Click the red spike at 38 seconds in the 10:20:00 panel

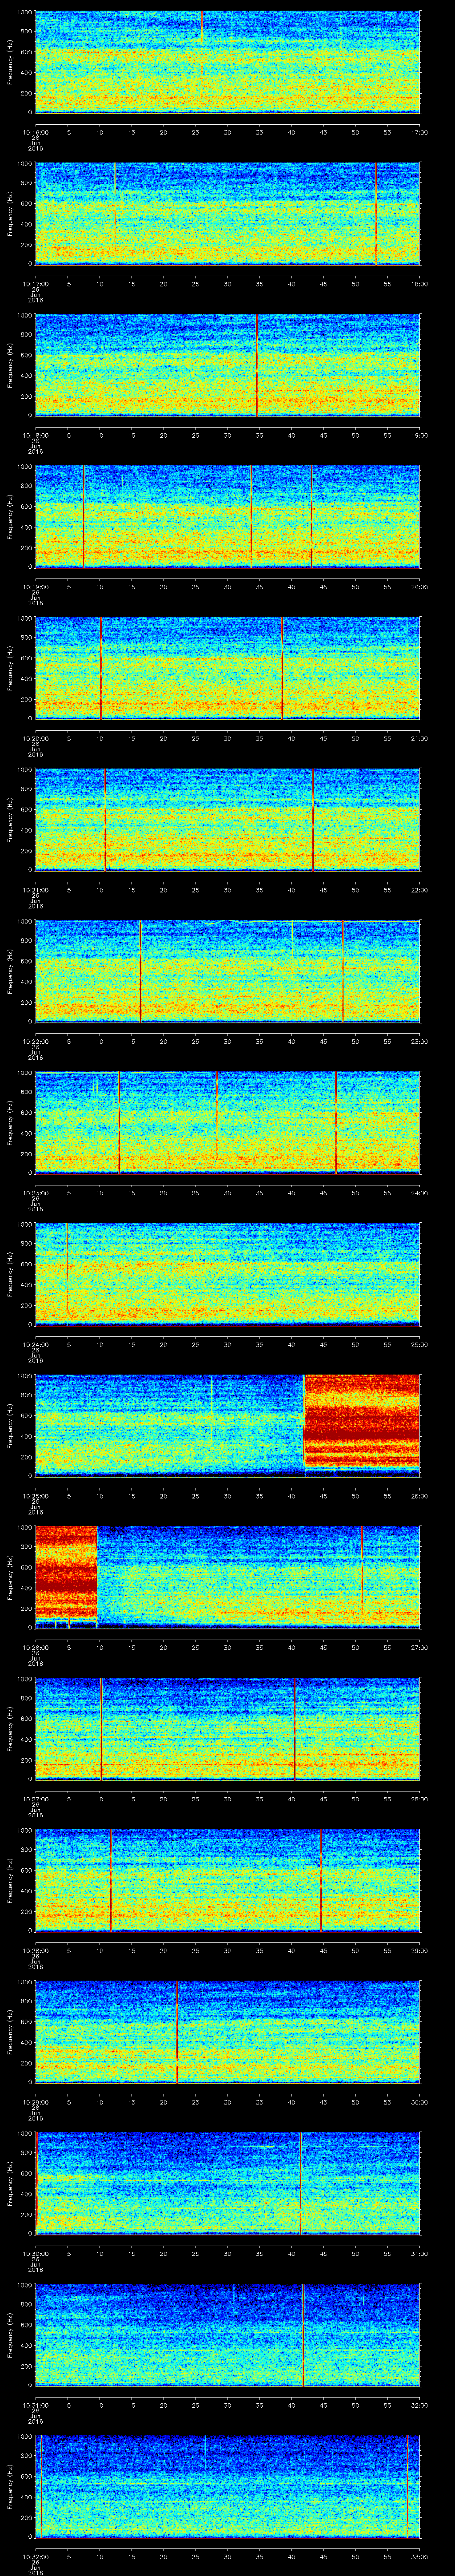click(282, 668)
